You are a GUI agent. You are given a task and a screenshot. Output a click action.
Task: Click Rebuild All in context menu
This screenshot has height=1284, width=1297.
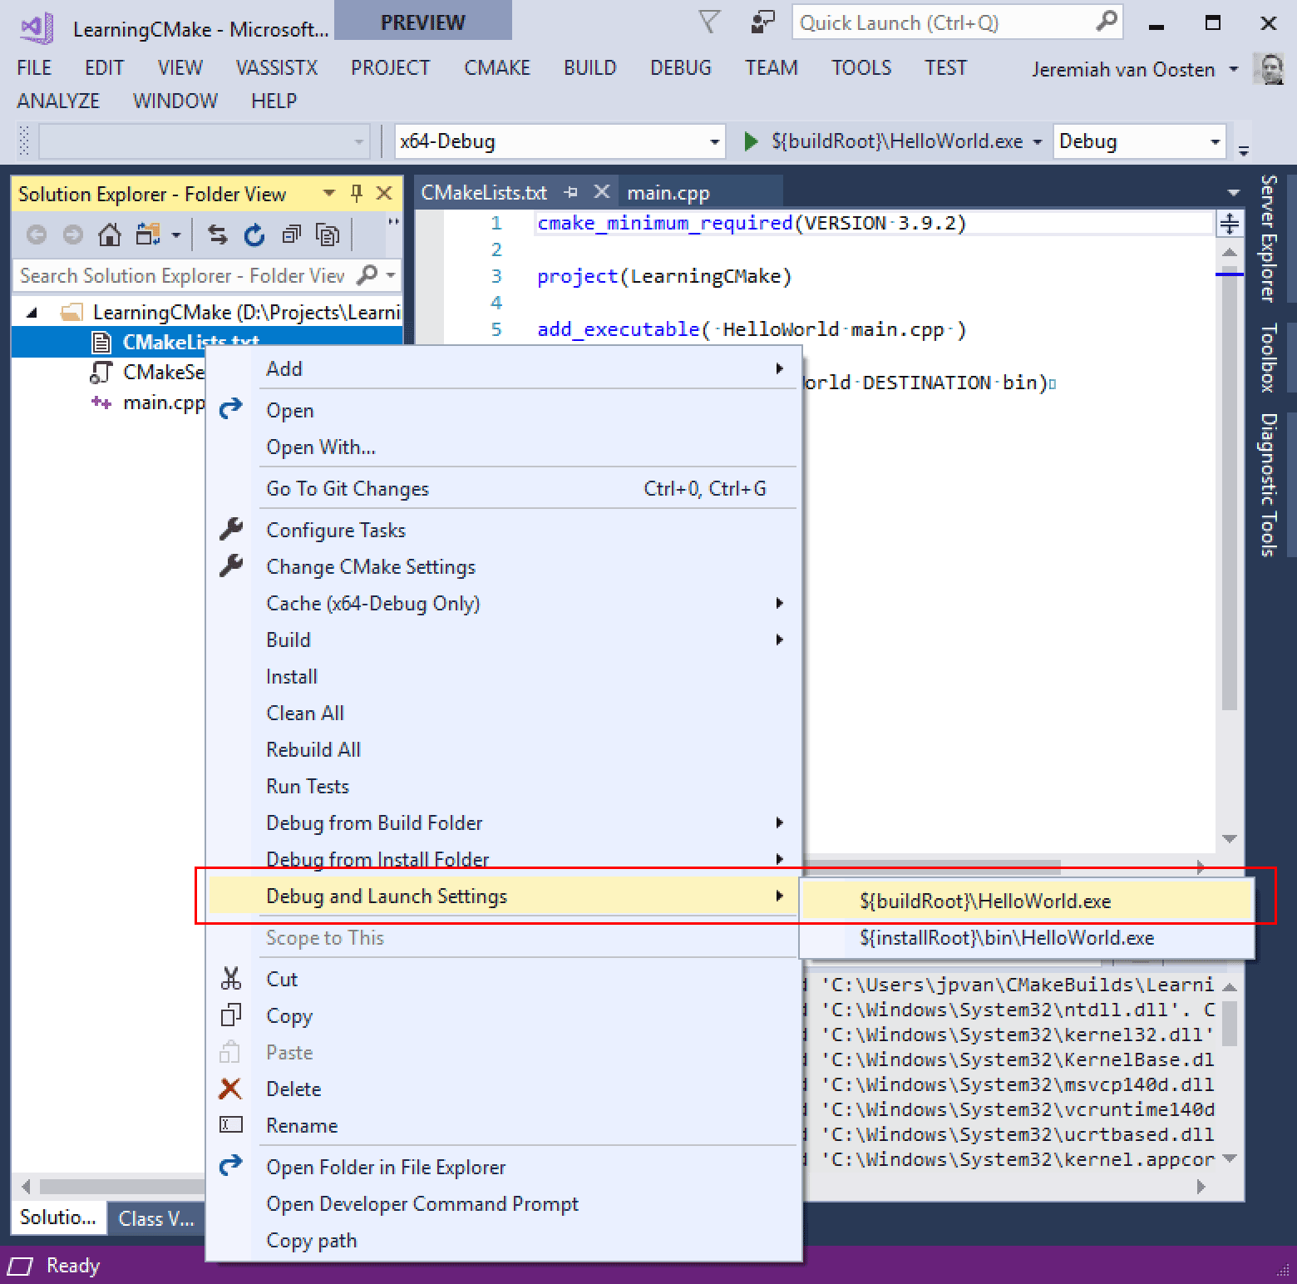503,749
